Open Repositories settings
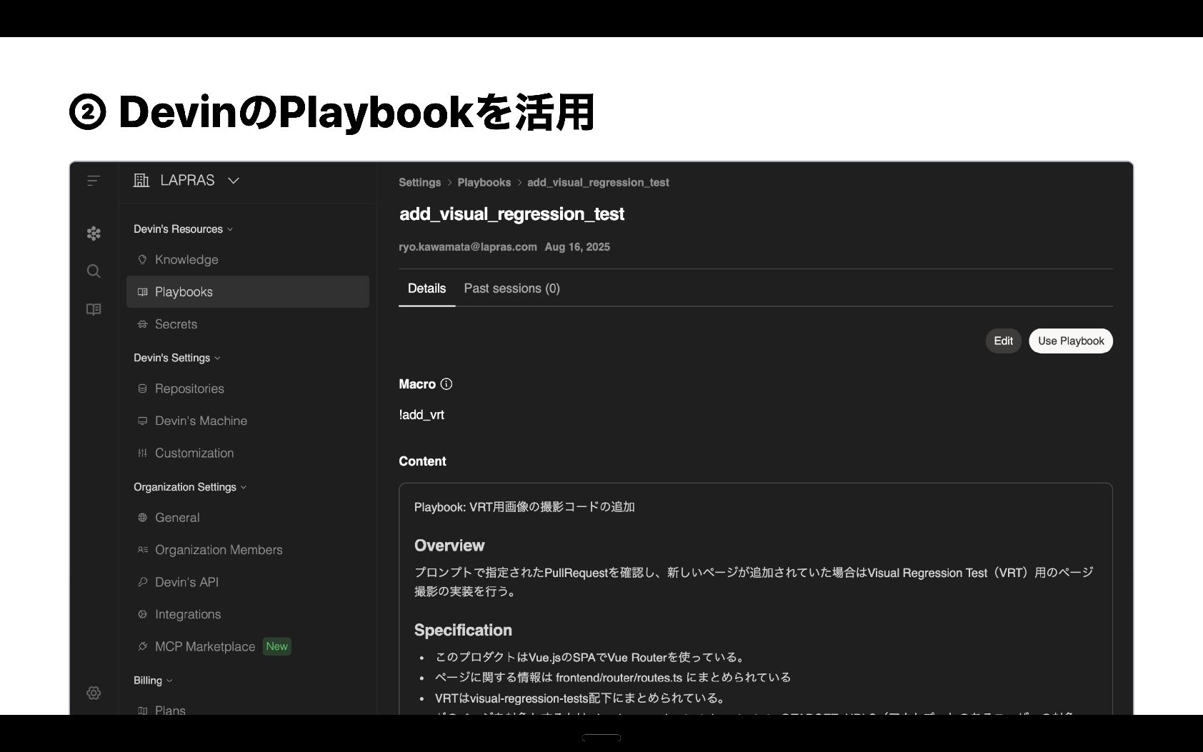1203x752 pixels. click(248, 389)
